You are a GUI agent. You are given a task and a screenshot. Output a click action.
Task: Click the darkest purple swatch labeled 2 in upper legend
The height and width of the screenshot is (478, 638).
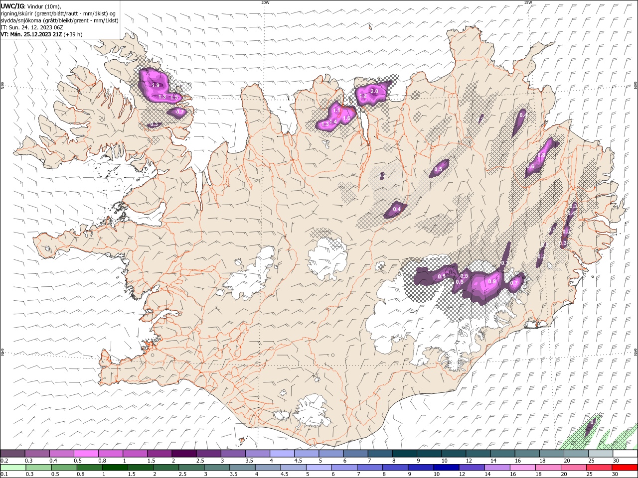(x=183, y=454)
